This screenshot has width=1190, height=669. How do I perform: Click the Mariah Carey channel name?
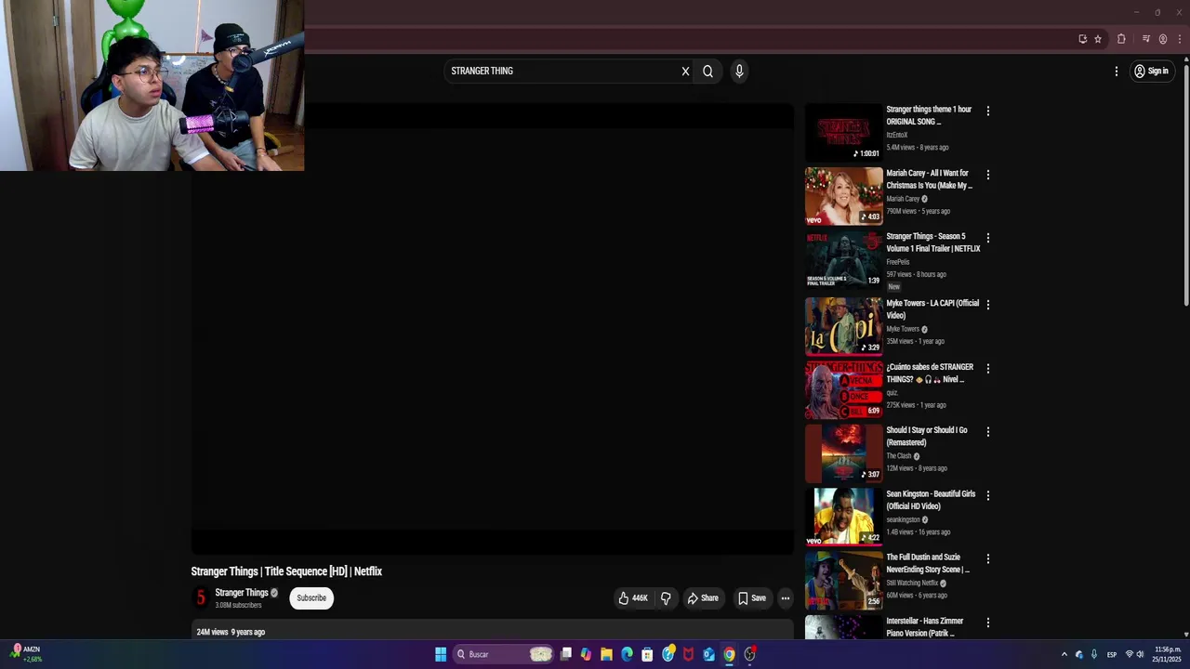[903, 199]
